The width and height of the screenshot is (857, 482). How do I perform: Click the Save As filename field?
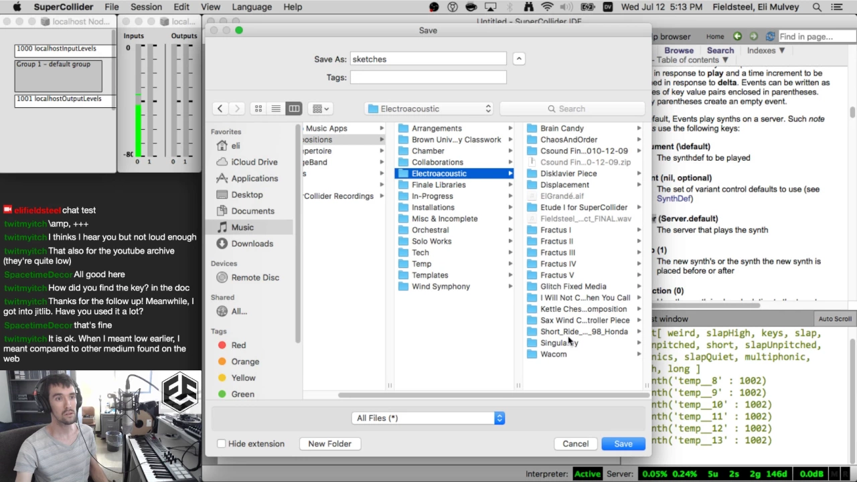click(428, 59)
